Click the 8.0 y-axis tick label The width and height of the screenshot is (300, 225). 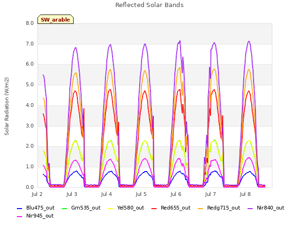coord(30,23)
